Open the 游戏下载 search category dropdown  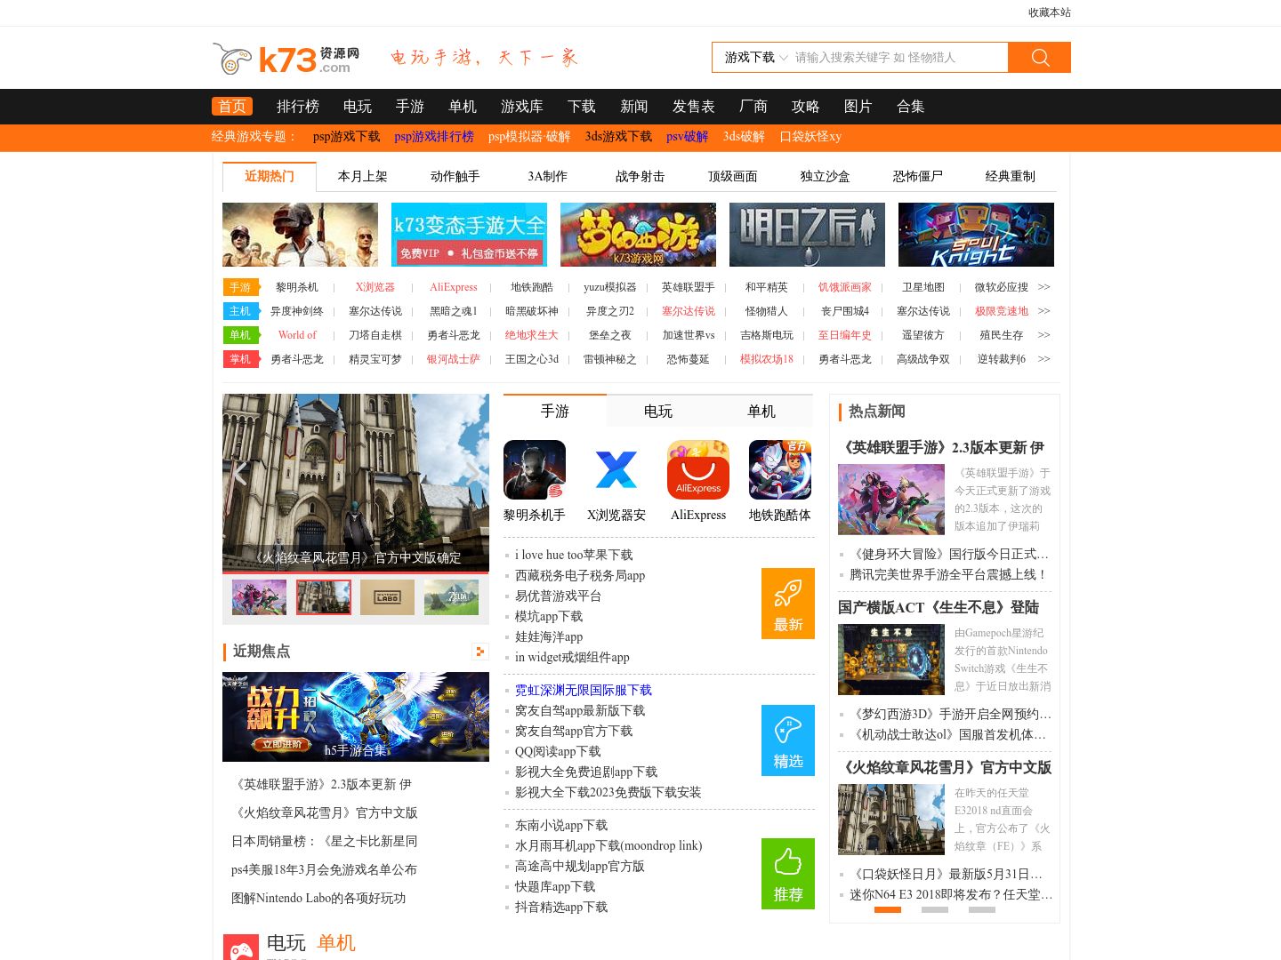pos(754,58)
